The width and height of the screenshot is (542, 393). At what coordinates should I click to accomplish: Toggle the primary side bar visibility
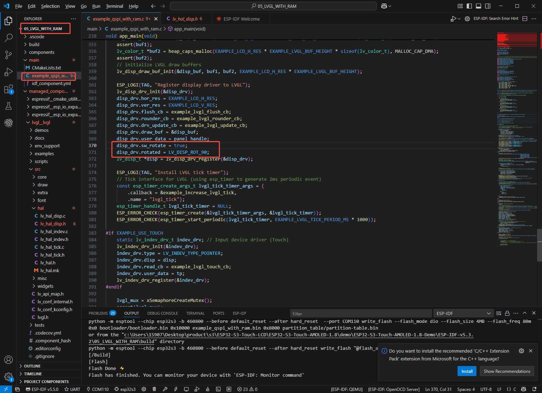tap(469, 6)
